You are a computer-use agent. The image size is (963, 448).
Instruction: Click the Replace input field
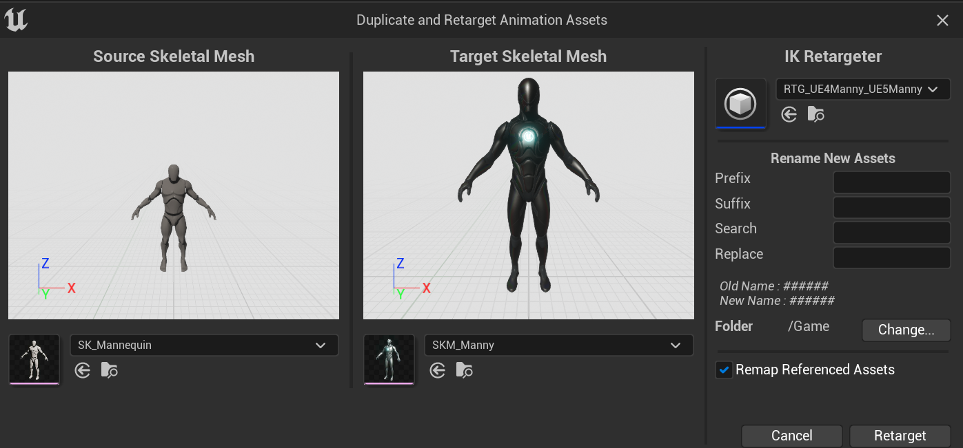pyautogui.click(x=892, y=258)
